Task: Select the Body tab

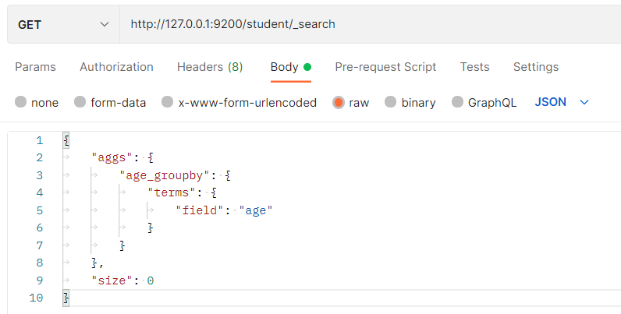Action: click(284, 67)
